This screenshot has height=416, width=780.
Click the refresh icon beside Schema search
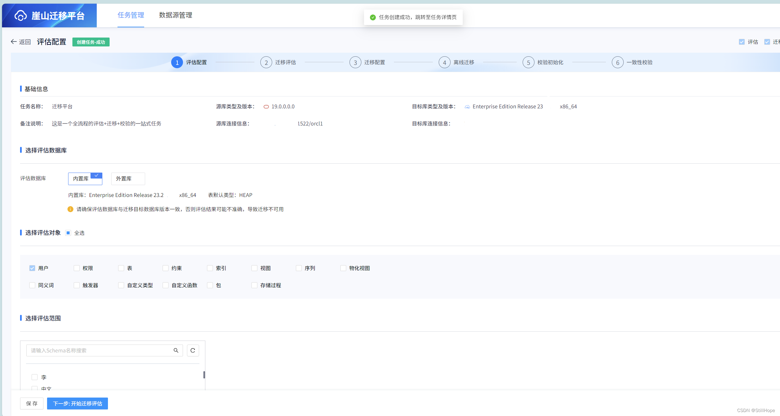tap(193, 350)
